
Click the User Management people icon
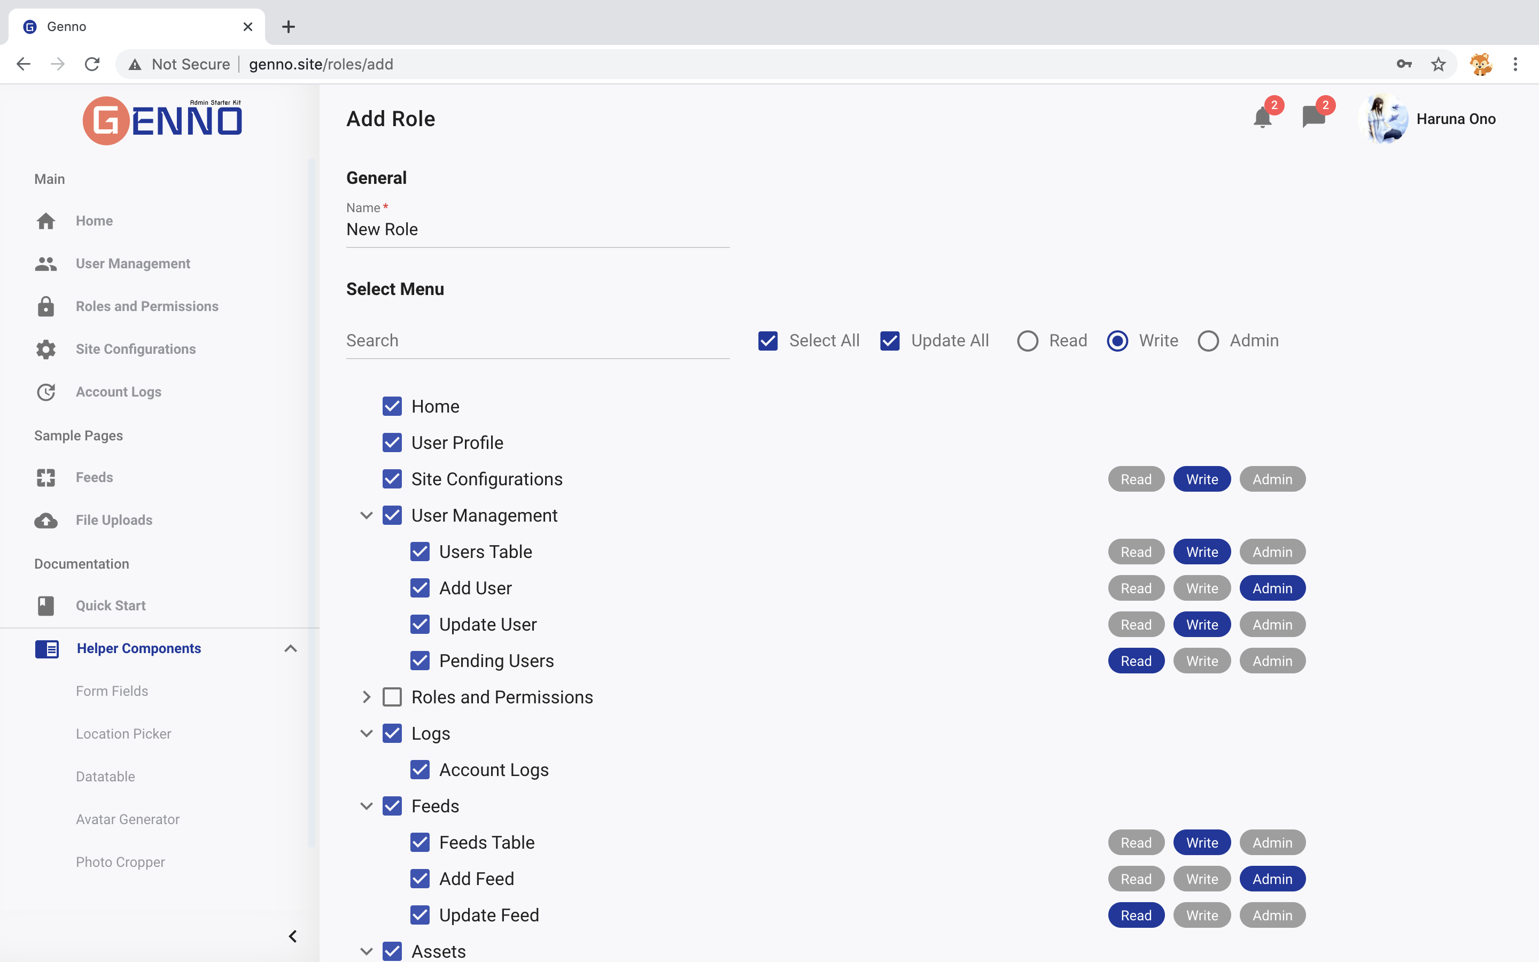[x=46, y=263]
